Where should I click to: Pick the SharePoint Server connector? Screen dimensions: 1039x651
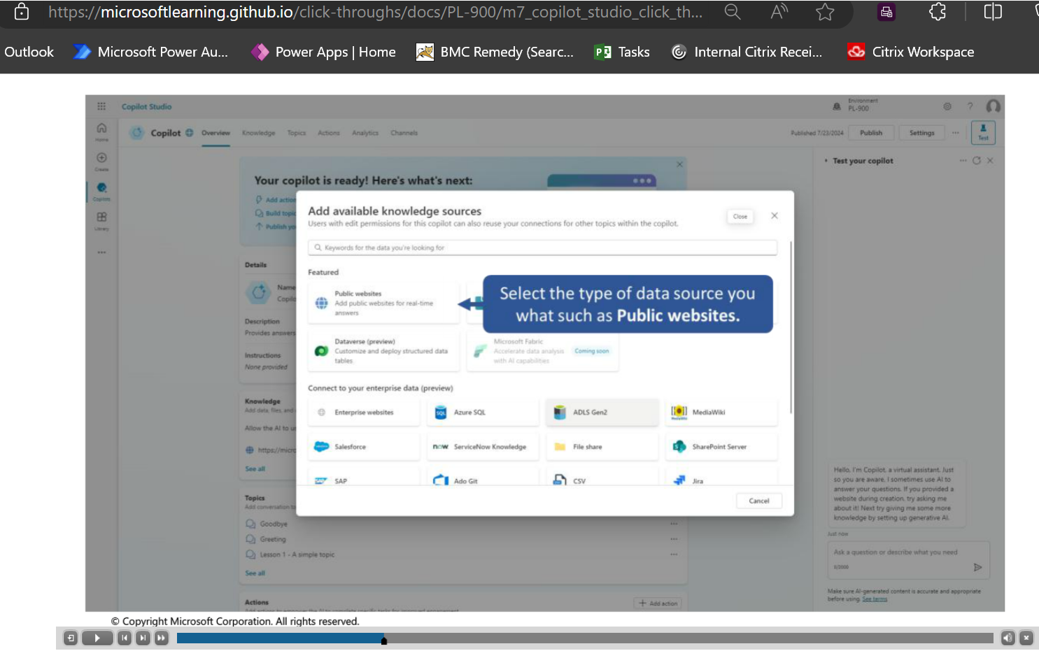click(x=721, y=446)
